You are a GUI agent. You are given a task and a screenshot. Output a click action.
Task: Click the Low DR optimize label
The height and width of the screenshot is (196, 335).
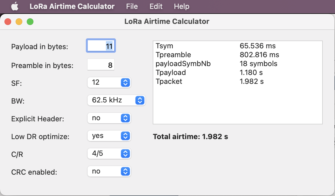(40, 137)
